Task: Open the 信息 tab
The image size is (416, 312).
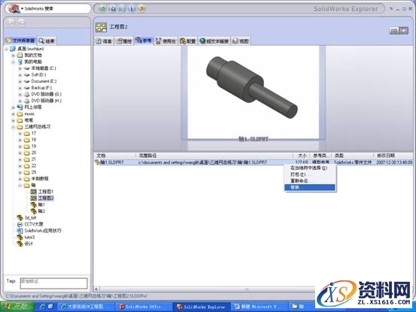Action: (104, 41)
